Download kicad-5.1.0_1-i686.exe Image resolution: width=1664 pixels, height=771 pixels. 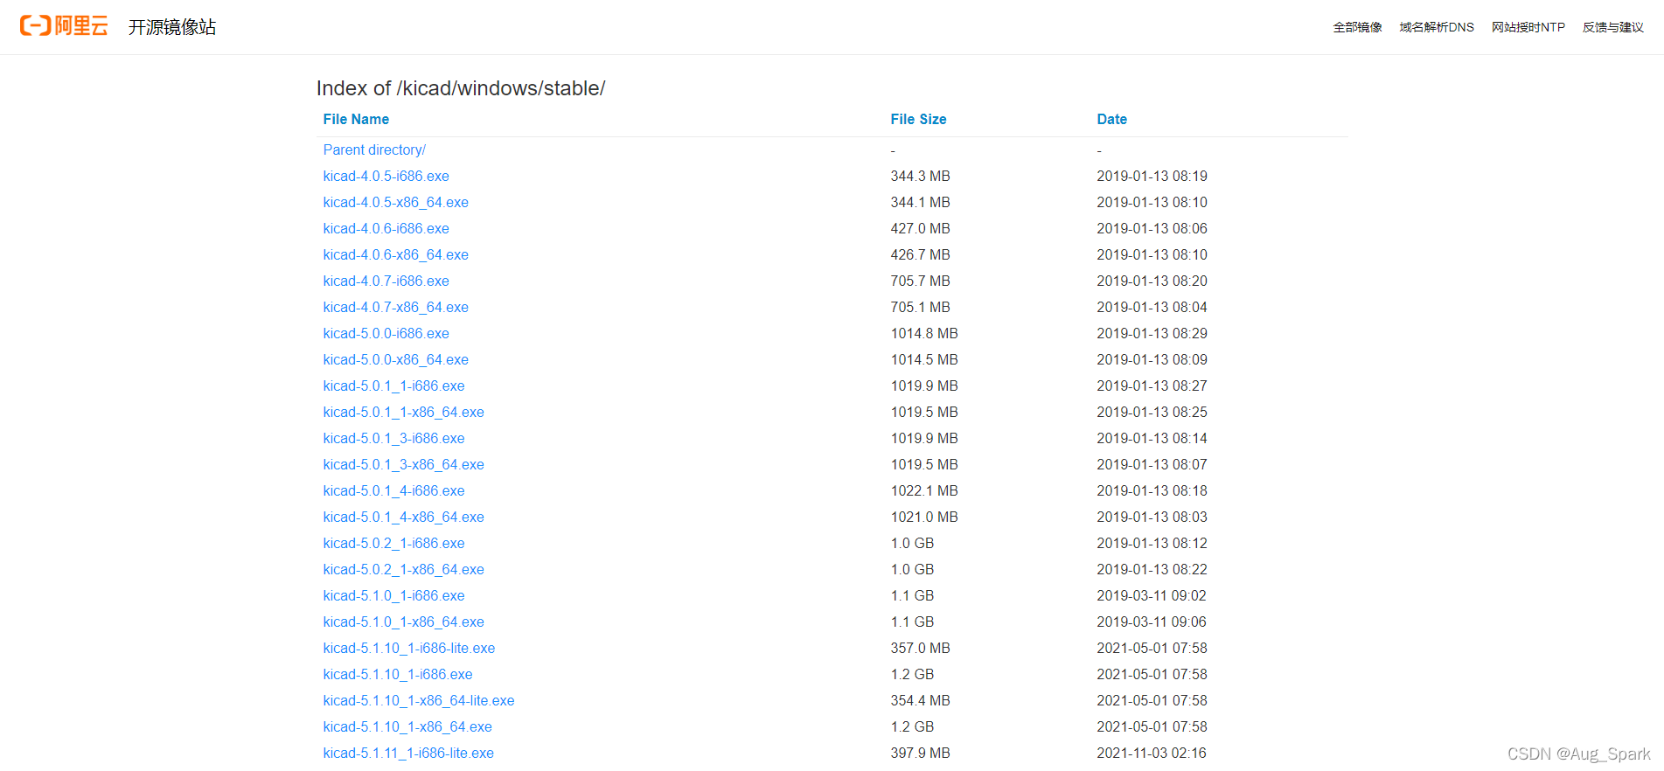coord(393,595)
